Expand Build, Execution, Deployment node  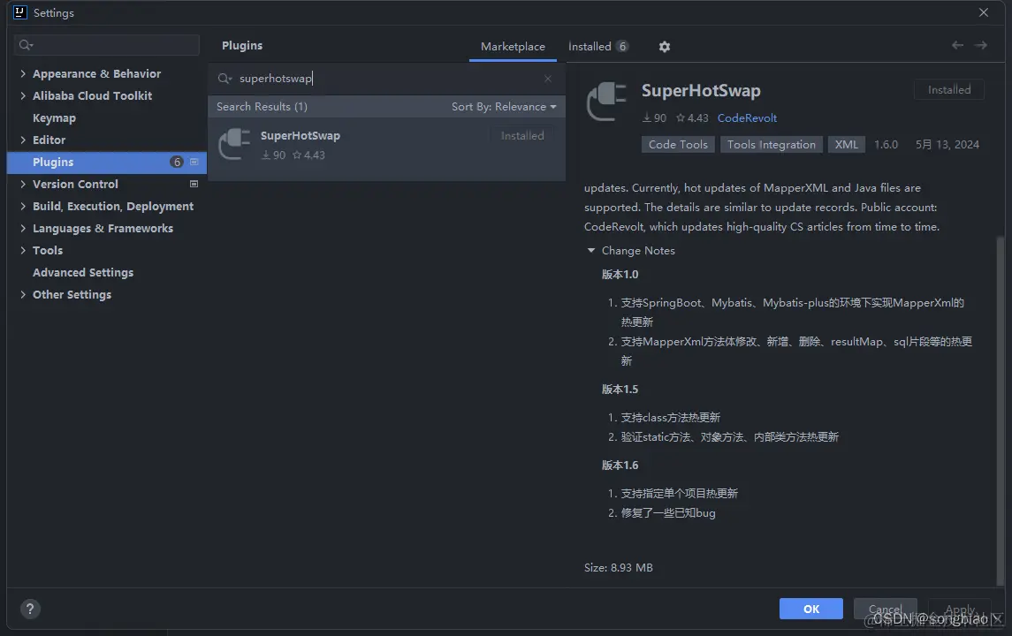coord(23,207)
